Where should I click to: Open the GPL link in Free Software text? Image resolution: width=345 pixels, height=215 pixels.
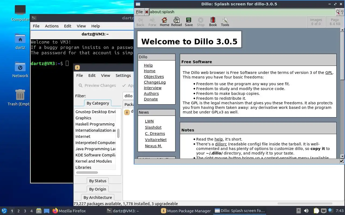[329, 73]
